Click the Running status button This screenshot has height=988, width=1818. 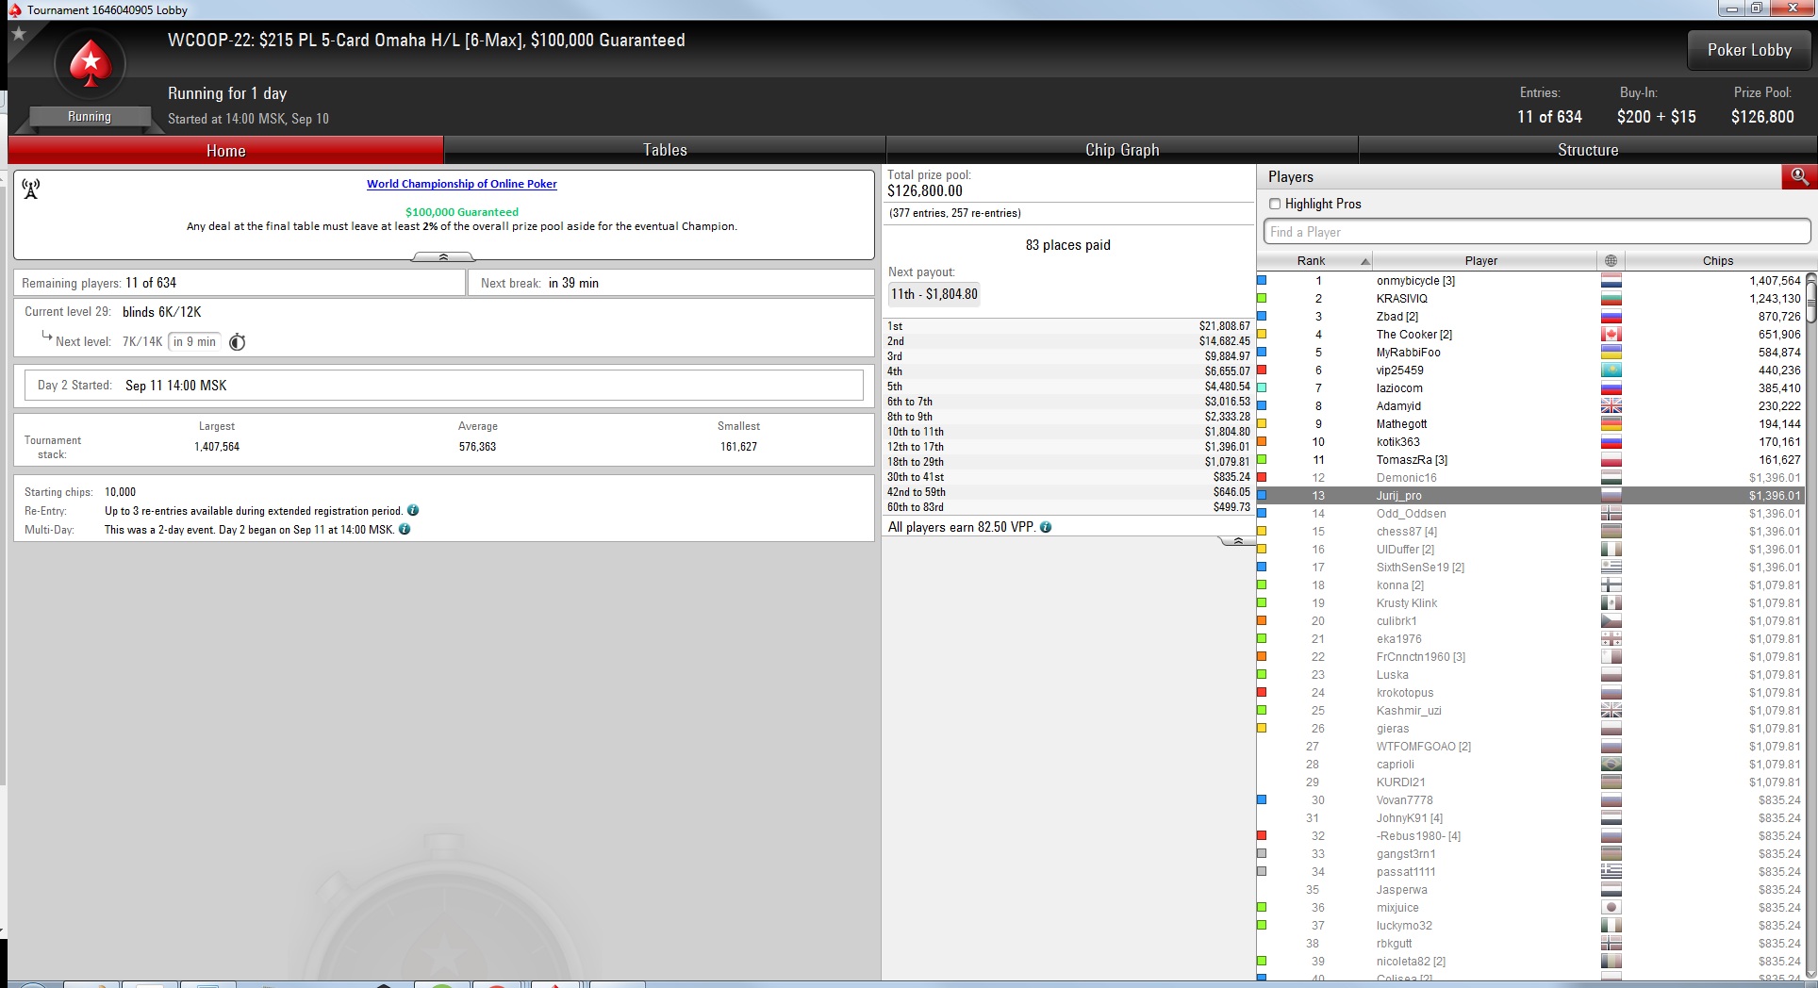pyautogui.click(x=90, y=117)
